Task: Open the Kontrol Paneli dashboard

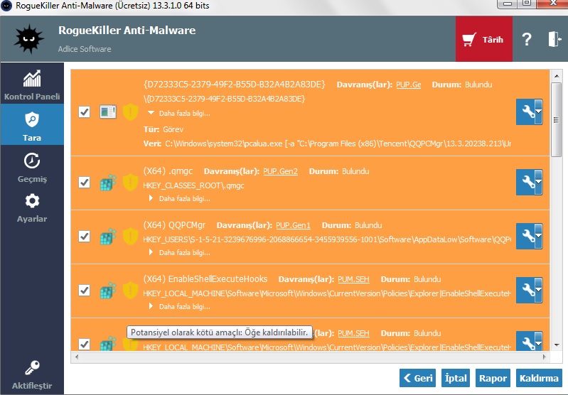Action: pos(32,85)
